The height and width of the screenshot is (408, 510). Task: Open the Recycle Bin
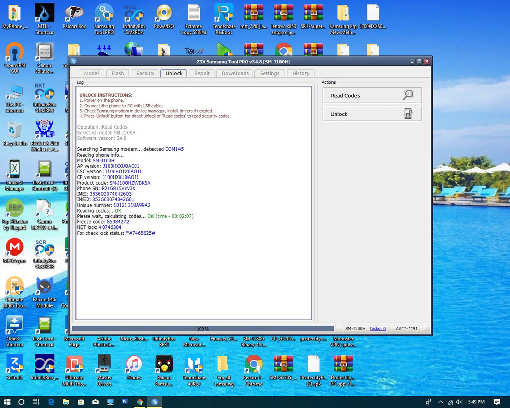[15, 134]
